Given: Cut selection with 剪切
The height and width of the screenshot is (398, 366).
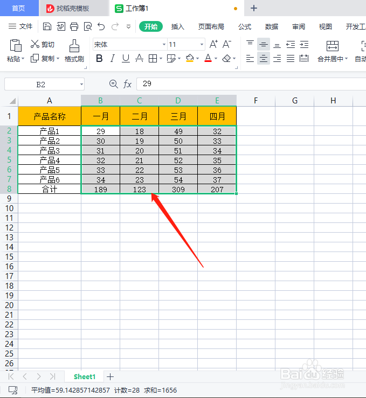Looking at the screenshot, I should 43,44.
